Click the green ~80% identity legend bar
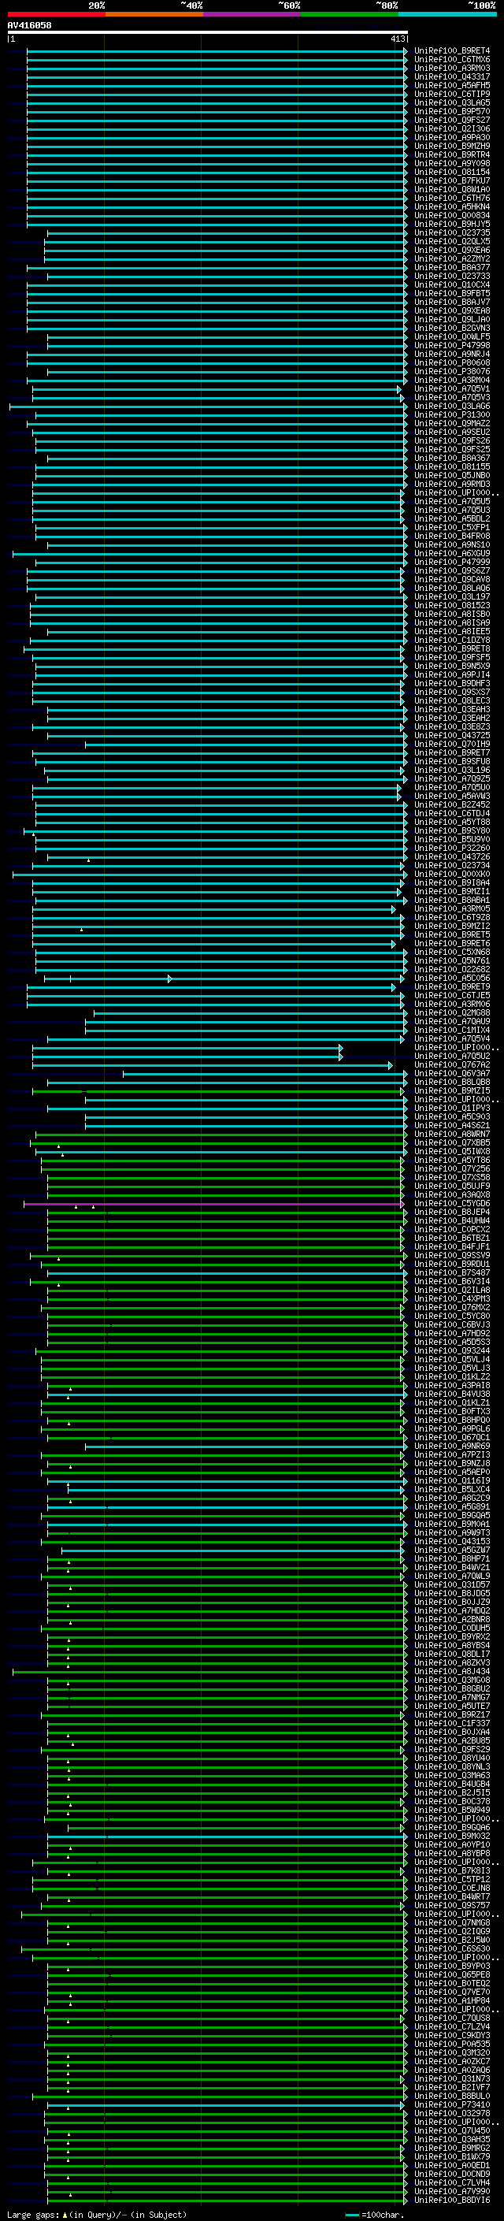Viewport: 504px width, 2221px height. click(x=349, y=14)
